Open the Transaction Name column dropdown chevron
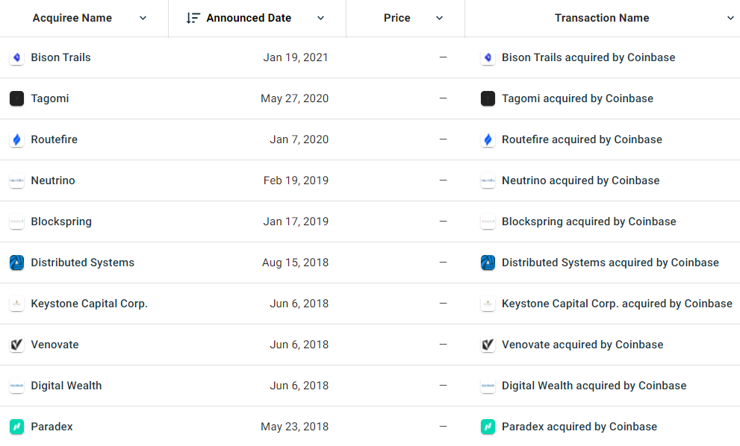The height and width of the screenshot is (446, 740). [730, 18]
